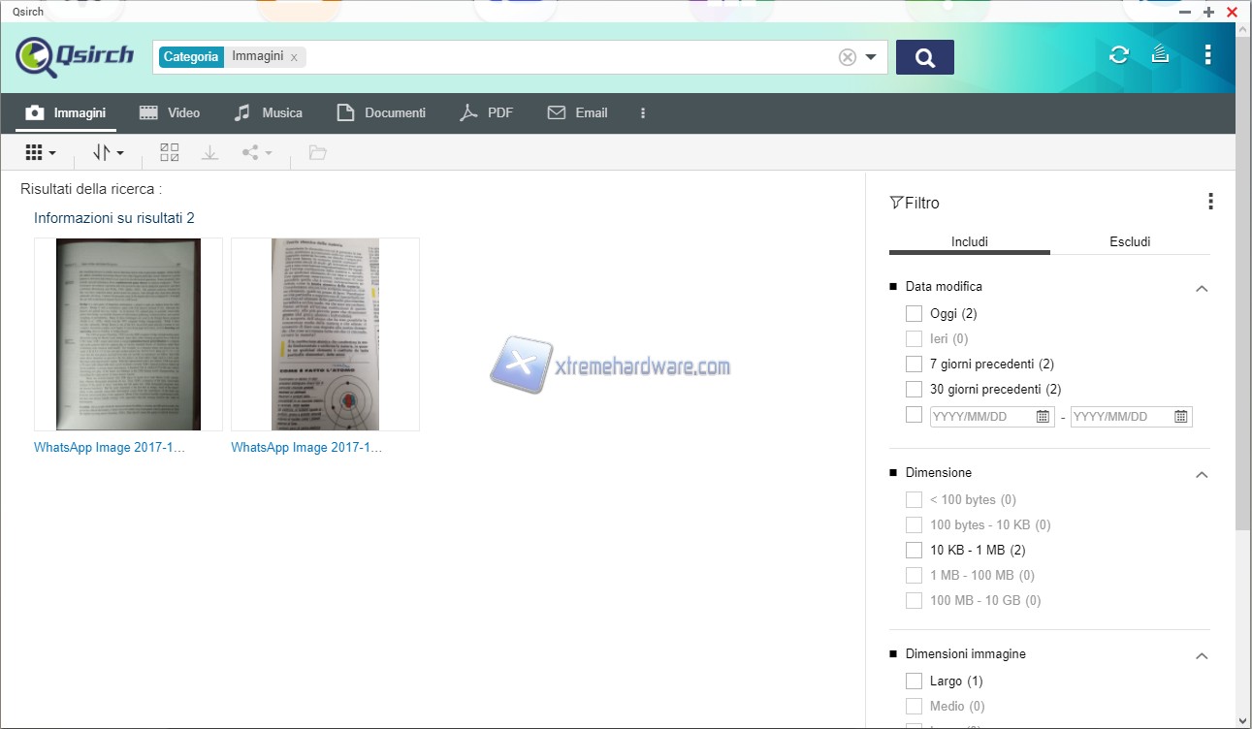The width and height of the screenshot is (1252, 729).
Task: Click the select all grid icon
Action: pyautogui.click(x=170, y=152)
